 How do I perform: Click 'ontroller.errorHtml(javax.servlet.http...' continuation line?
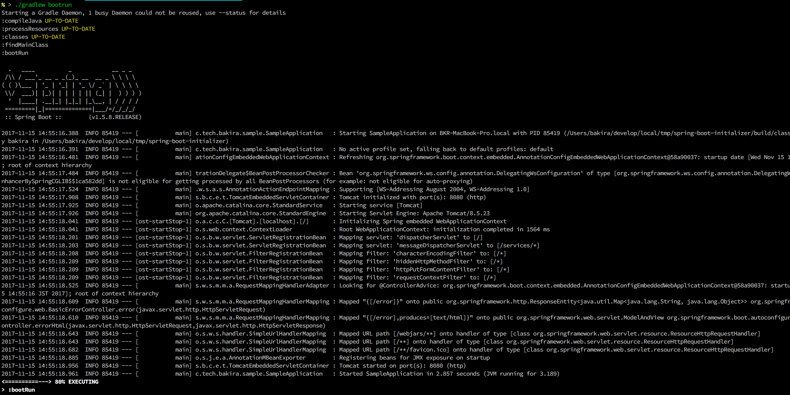pos(163,325)
